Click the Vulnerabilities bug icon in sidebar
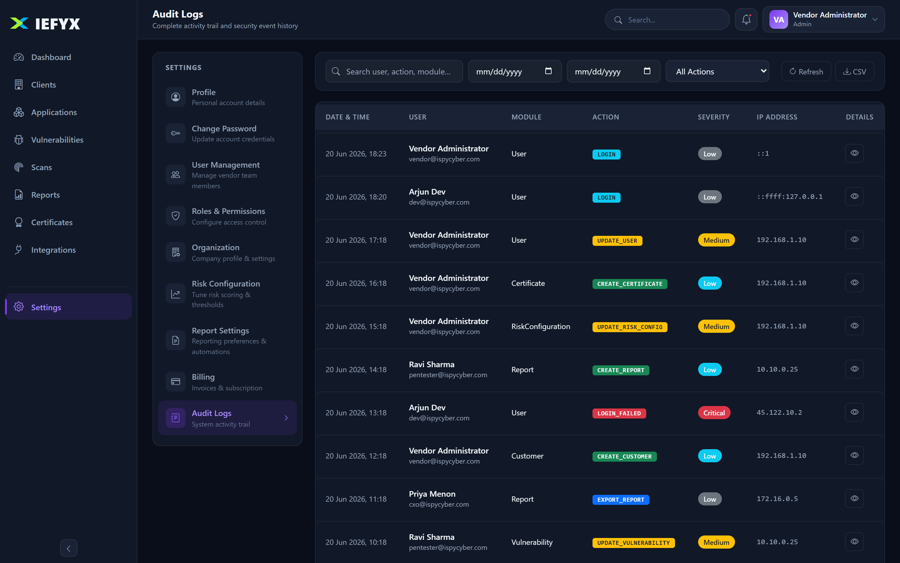The width and height of the screenshot is (900, 563). point(19,139)
